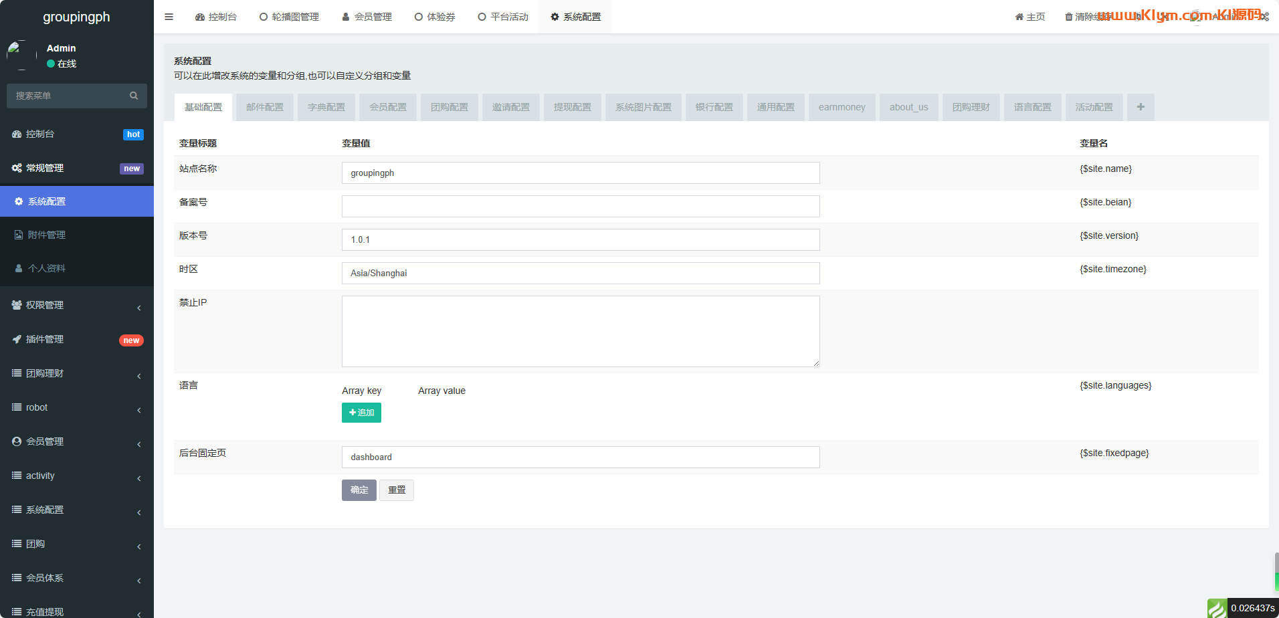Click the list icon next to activity

[x=17, y=476]
